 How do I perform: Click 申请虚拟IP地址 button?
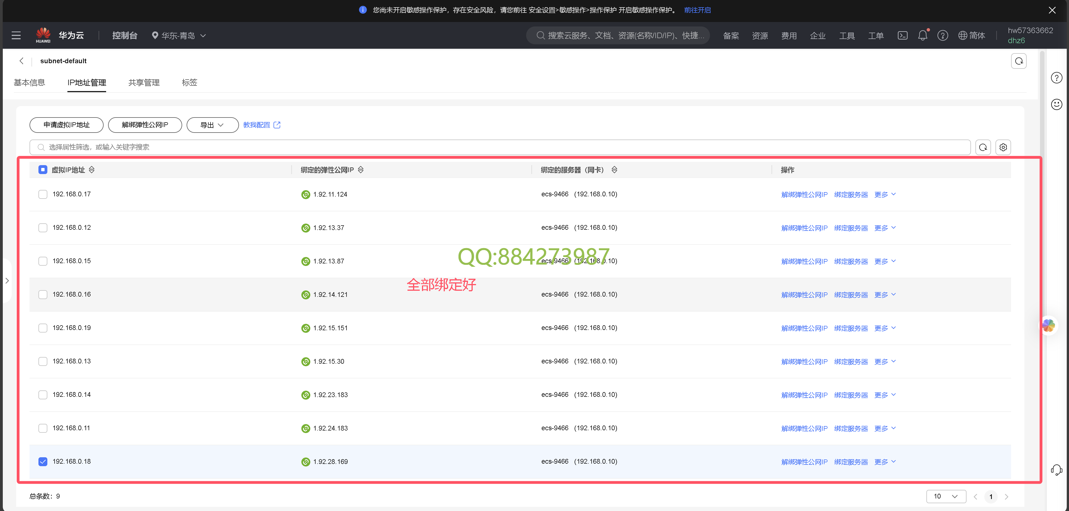[66, 125]
